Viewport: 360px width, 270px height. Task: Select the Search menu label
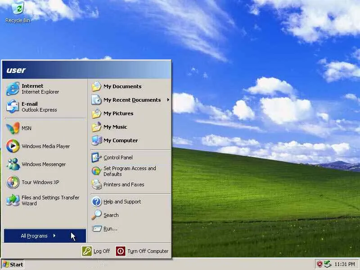[111, 215]
